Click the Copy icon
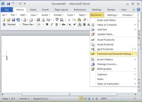 click(x=74, y=20)
